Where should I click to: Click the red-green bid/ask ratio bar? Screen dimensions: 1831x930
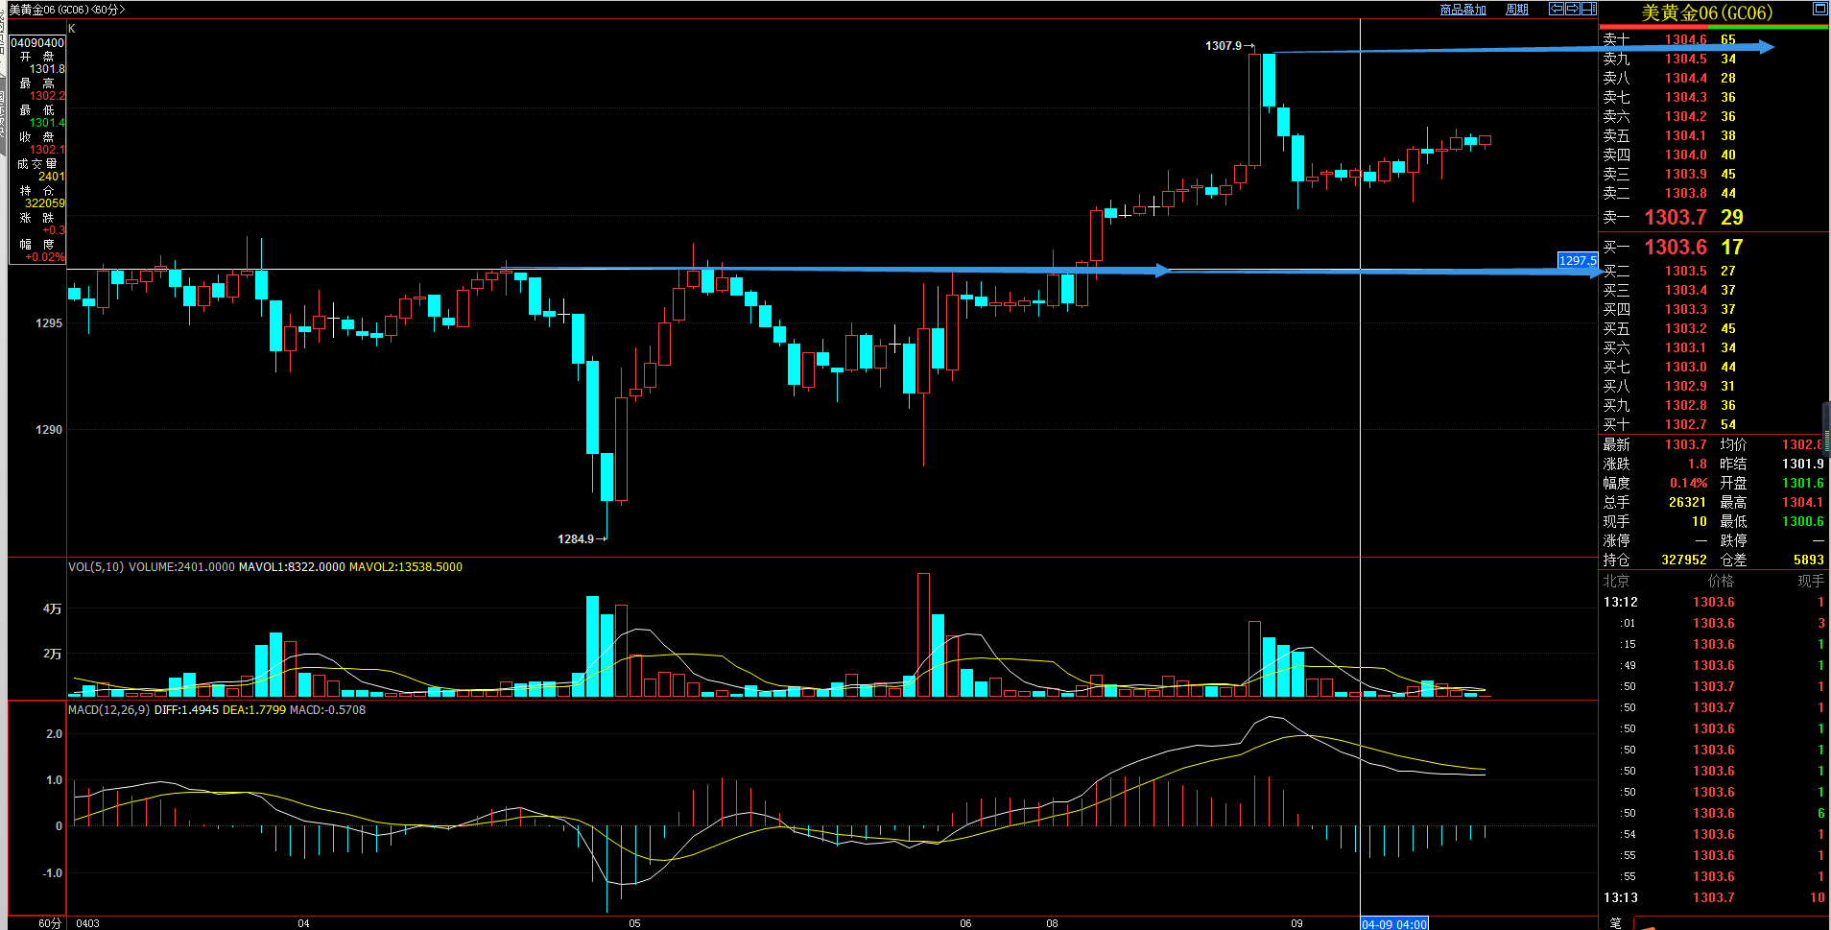point(1714,27)
